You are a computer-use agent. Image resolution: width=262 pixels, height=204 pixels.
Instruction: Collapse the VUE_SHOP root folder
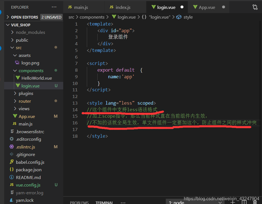8,25
